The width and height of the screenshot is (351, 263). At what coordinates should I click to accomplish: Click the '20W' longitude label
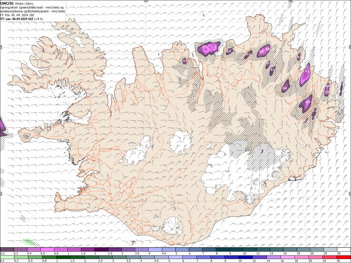[x=146, y=1]
